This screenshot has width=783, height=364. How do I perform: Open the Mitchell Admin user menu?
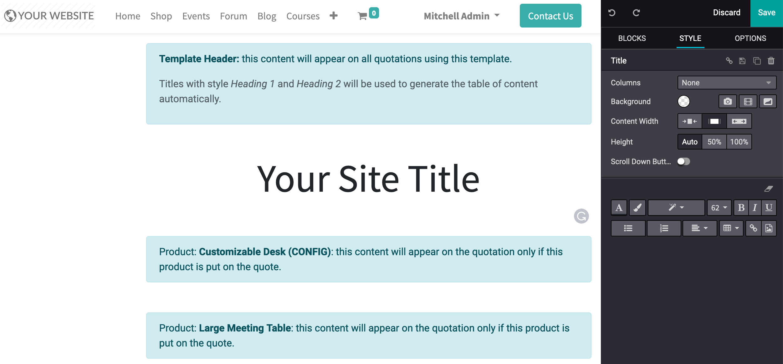click(x=462, y=16)
